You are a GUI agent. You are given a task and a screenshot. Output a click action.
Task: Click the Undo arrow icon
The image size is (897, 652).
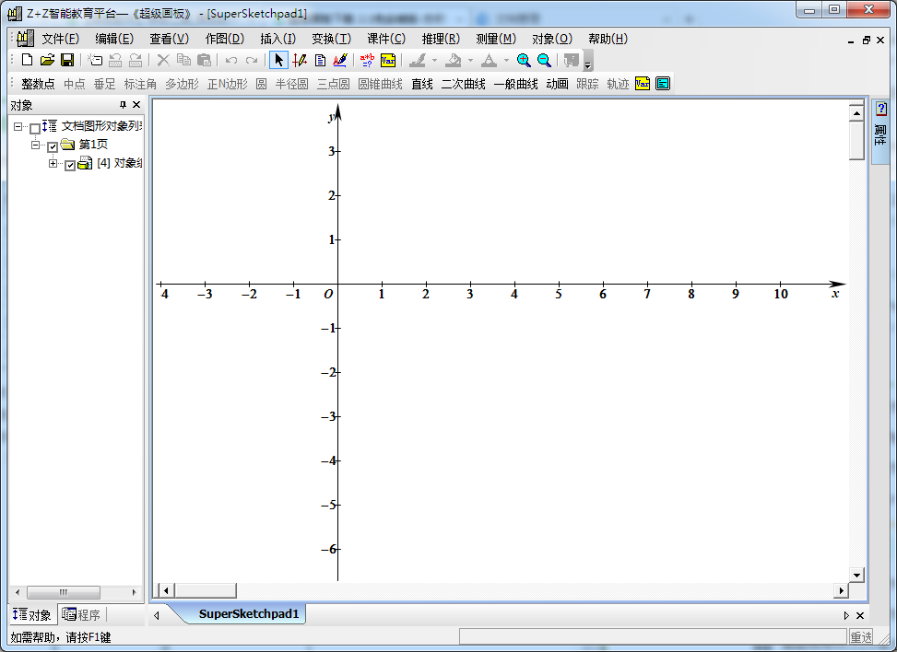pyautogui.click(x=231, y=60)
